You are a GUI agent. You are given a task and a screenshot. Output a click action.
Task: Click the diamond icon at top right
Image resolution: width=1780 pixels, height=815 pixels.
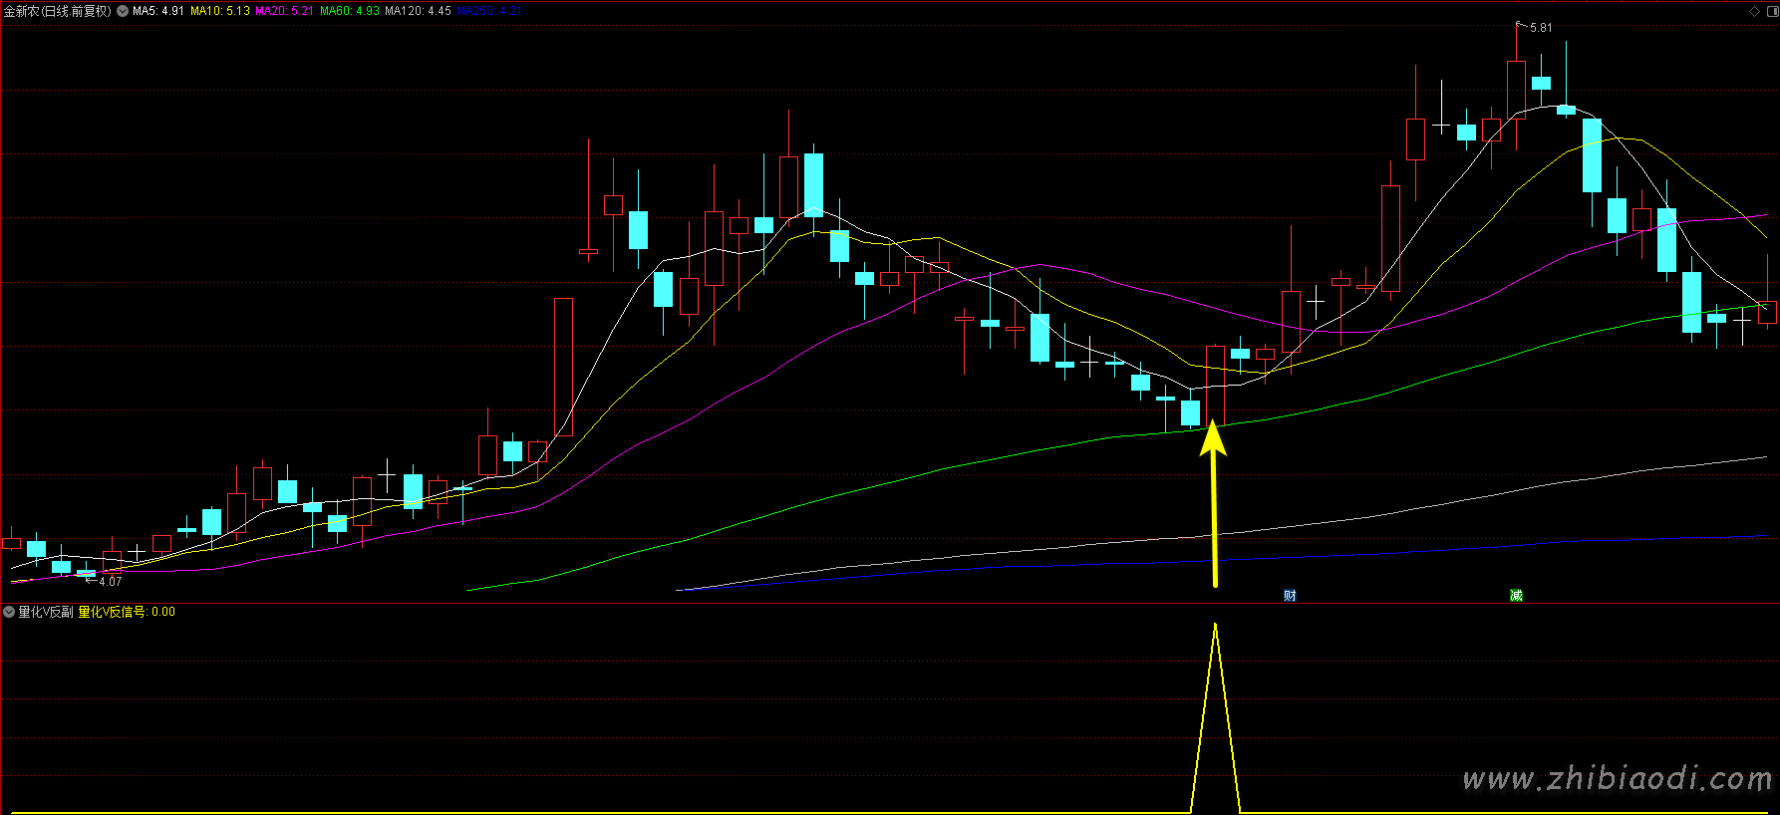1754,11
